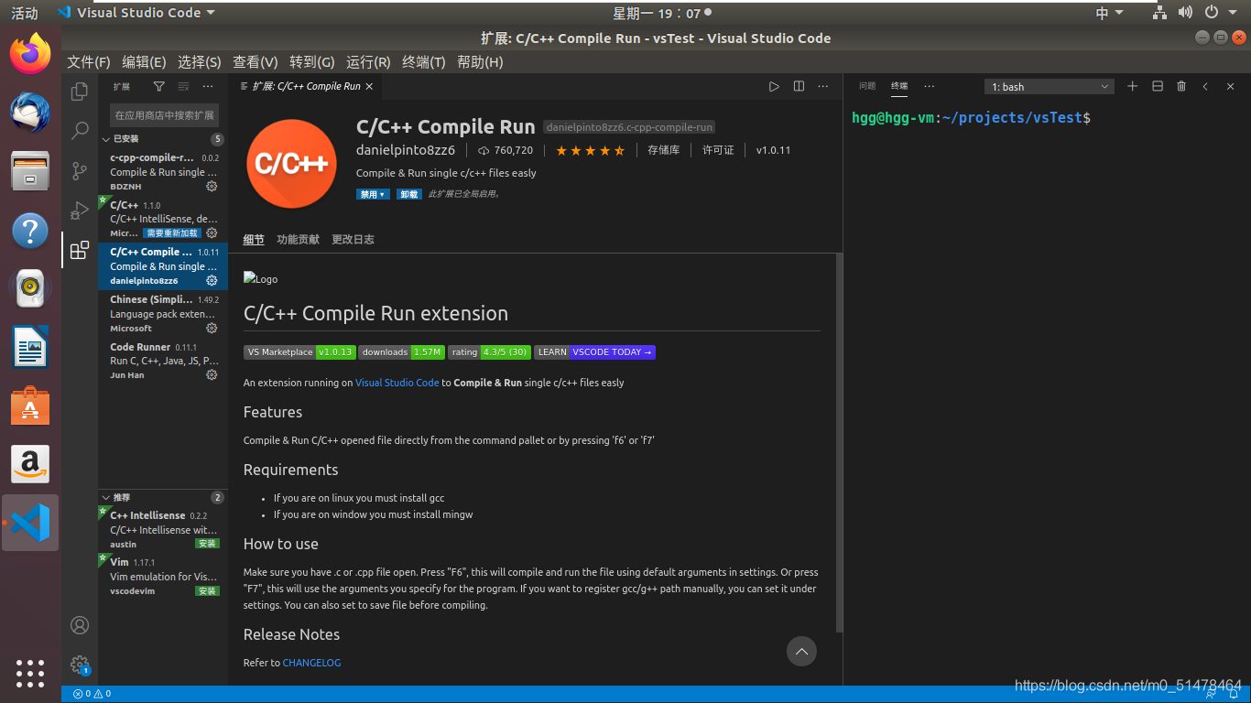Open gear for selected C/C++ Compile Run
The width and height of the screenshot is (1251, 703).
pyautogui.click(x=212, y=280)
